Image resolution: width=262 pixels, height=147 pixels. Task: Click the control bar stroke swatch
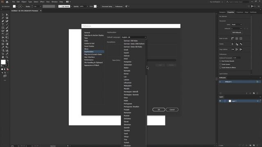point(20,7)
